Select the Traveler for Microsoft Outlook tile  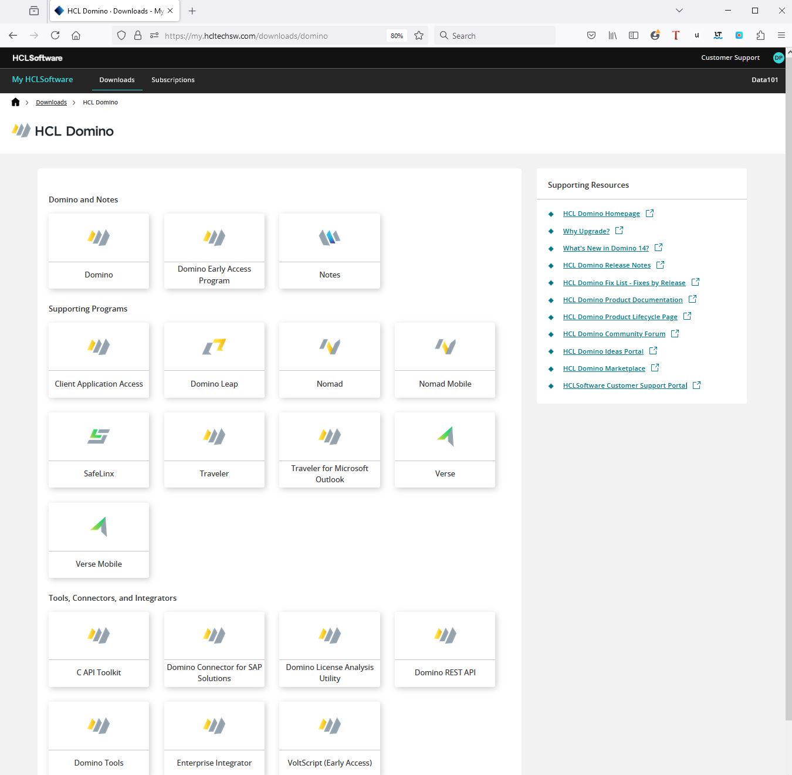click(x=329, y=449)
